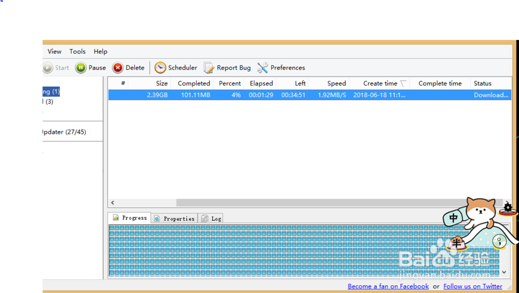The width and height of the screenshot is (519, 293).
Task: Click the Report Bug icon
Action: [209, 68]
